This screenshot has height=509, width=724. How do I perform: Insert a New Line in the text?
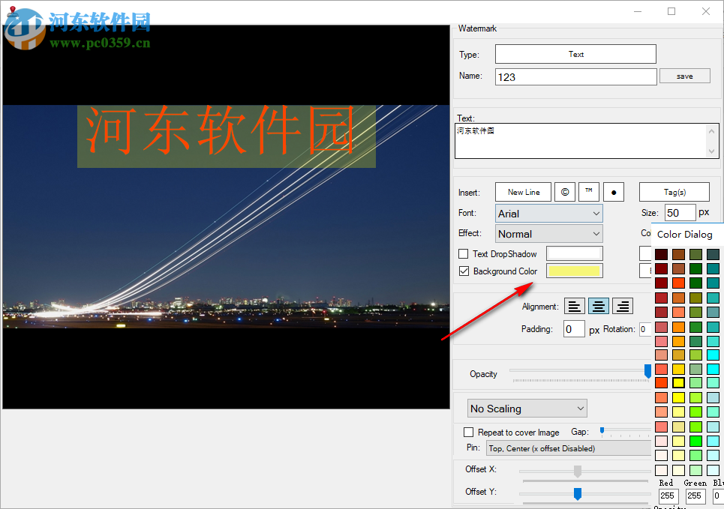[x=523, y=192]
